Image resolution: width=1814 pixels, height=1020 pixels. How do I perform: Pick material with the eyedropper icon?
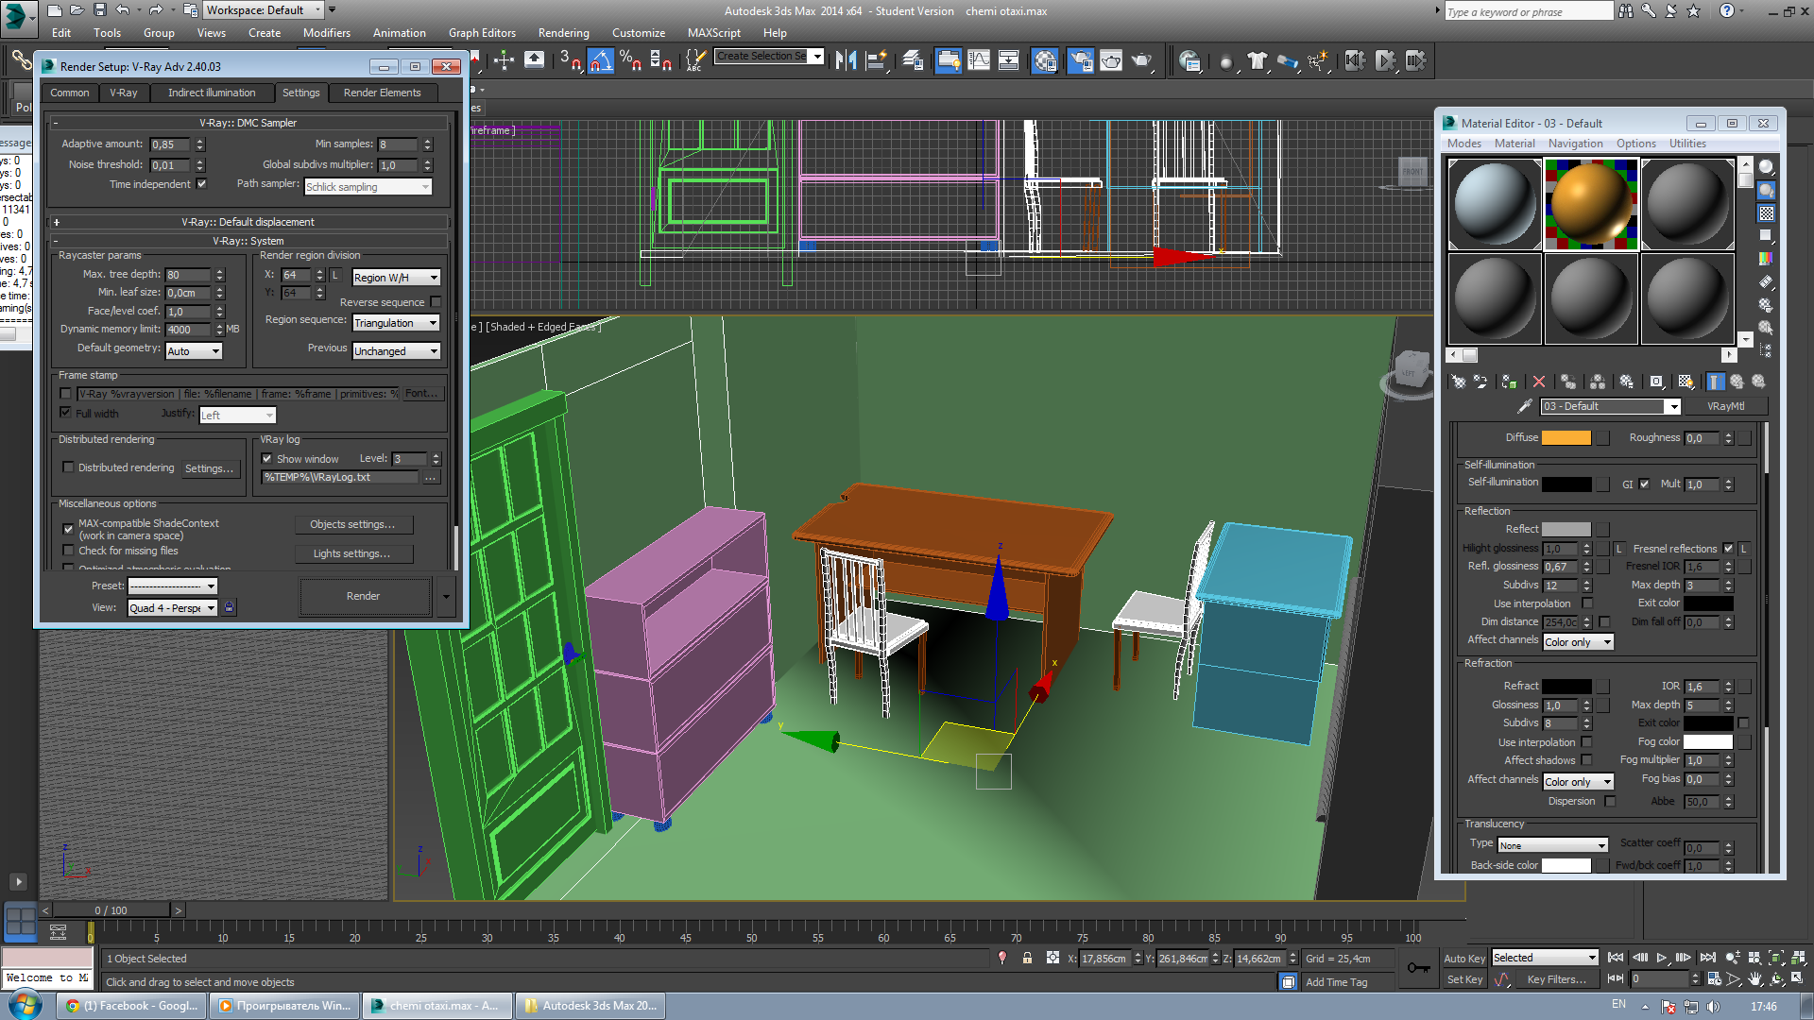point(1523,406)
